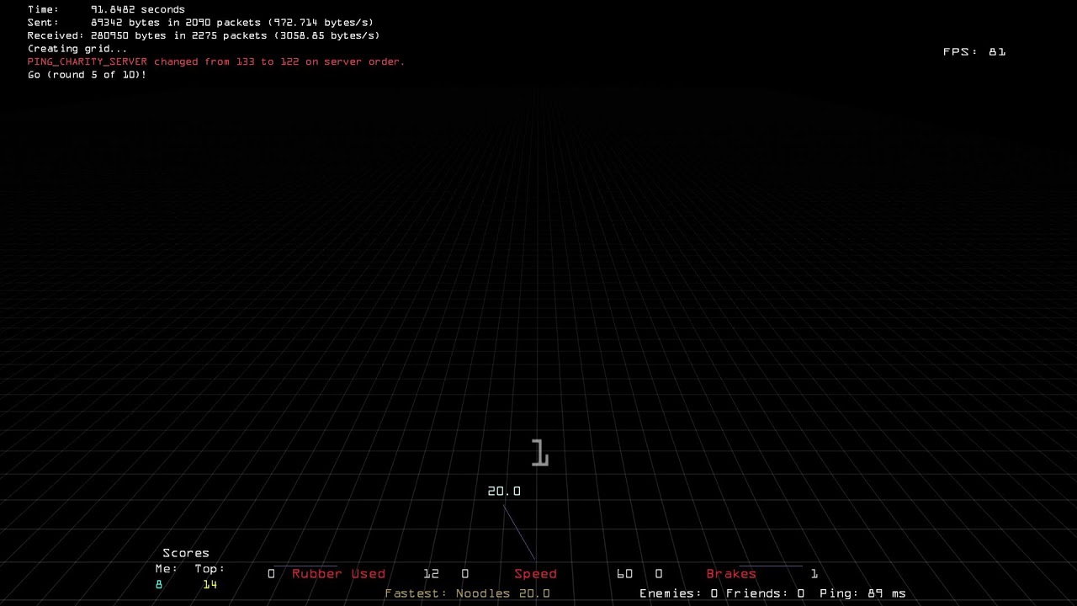Click the 'Speed' gauge label

(x=535, y=574)
